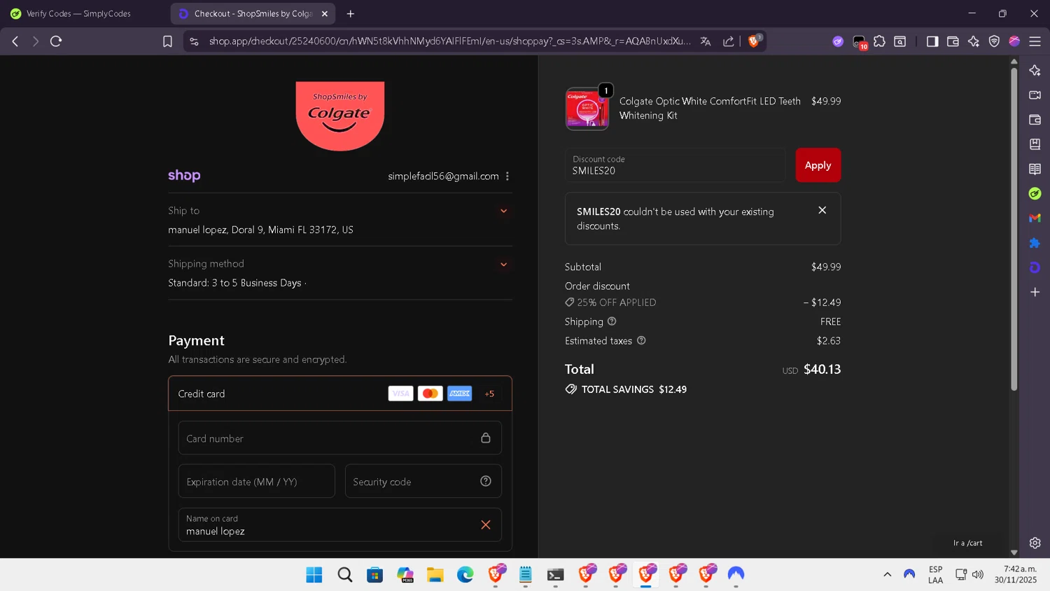Show hidden system tray icons
Image resolution: width=1050 pixels, height=591 pixels.
[887, 575]
